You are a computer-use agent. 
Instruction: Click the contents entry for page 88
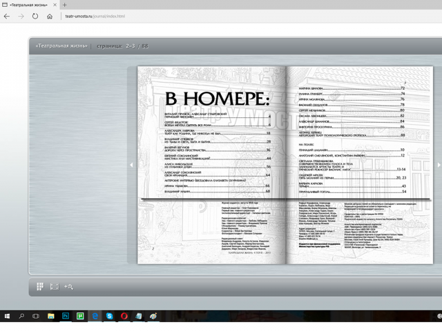pos(352,134)
